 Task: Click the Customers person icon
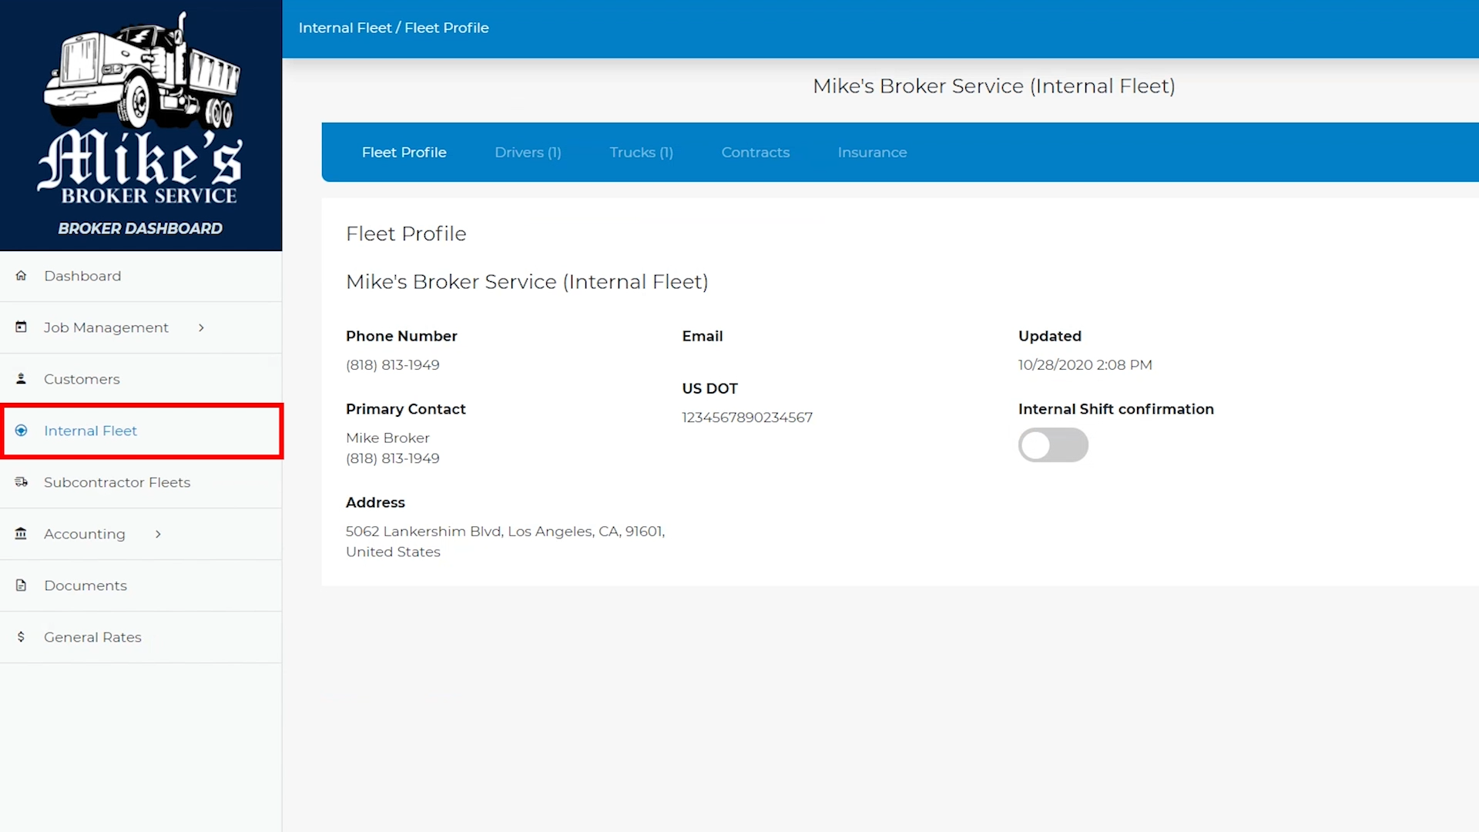click(21, 379)
